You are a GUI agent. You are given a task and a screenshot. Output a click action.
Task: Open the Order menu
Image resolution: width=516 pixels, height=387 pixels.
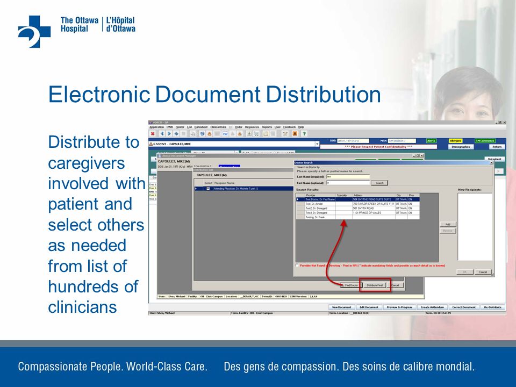[239, 127]
